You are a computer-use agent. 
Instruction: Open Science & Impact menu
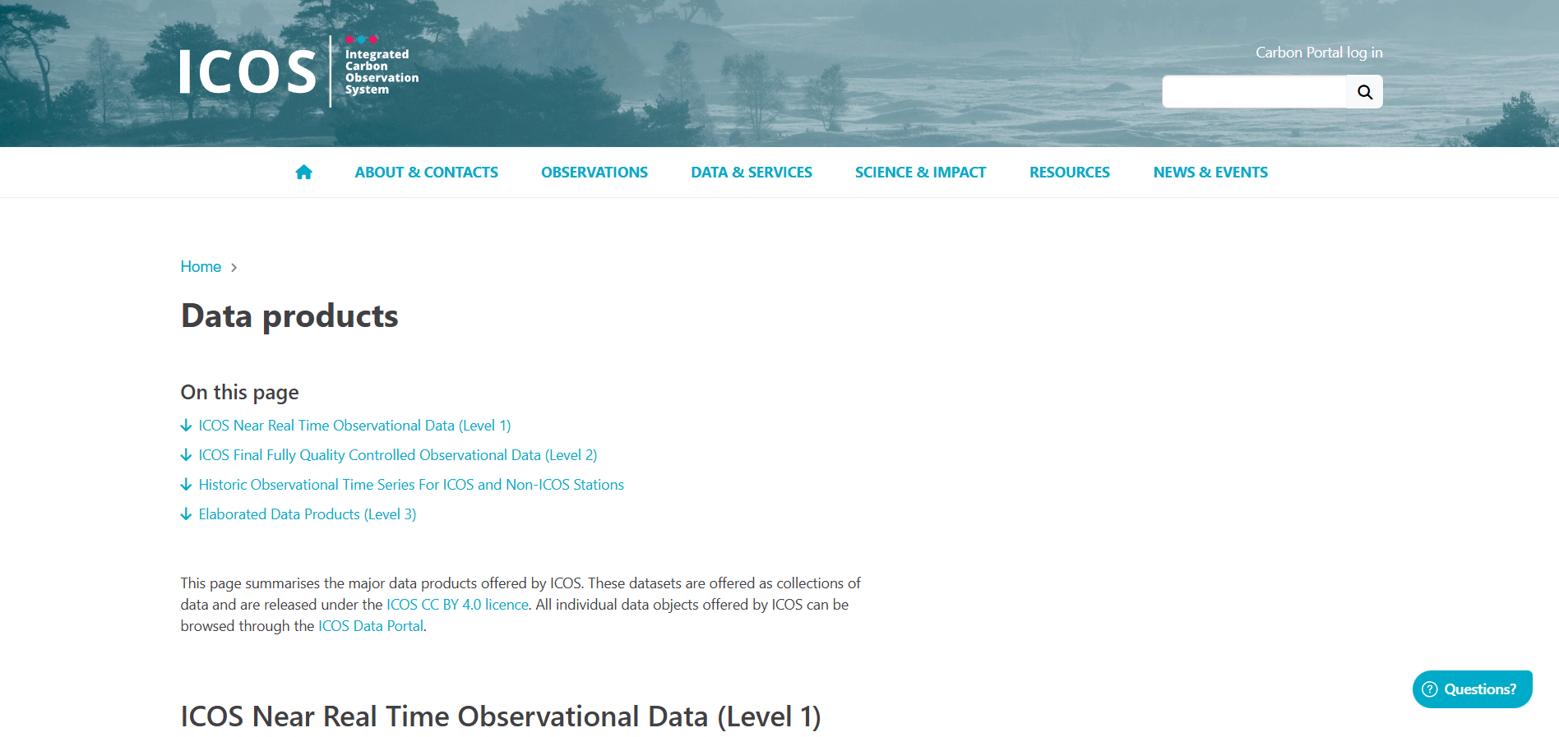pyautogui.click(x=921, y=173)
